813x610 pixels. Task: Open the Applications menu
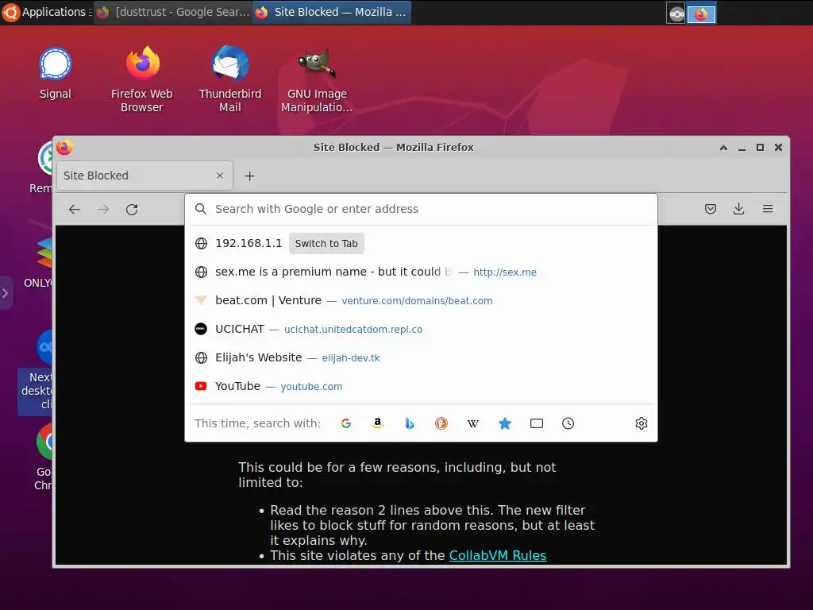45,12
